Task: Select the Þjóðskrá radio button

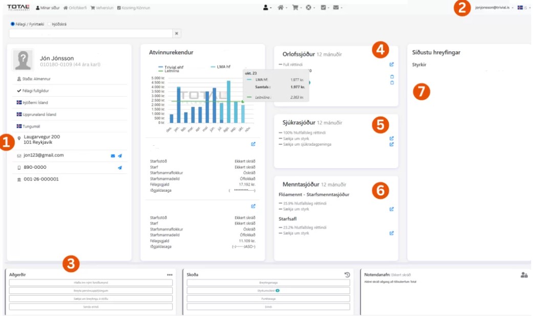Action: pos(49,24)
